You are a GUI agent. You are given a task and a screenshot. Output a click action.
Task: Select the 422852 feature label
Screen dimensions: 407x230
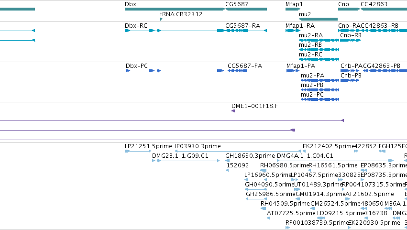point(365,146)
